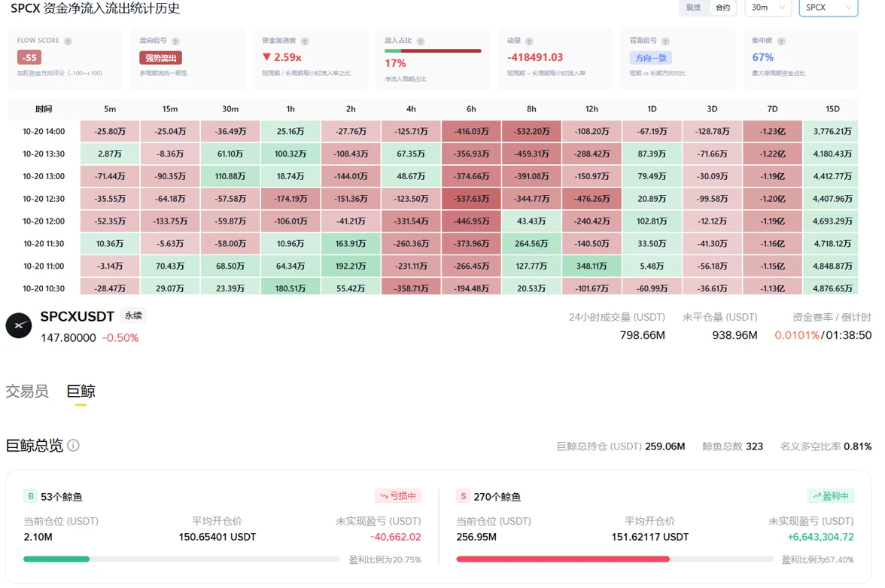The height and width of the screenshot is (588, 885).
Task: Click the 15D column header
Action: point(832,109)
